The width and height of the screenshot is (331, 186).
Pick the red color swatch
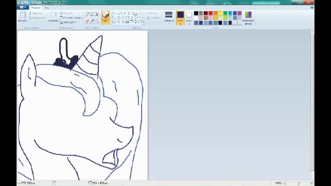pyautogui.click(x=210, y=13)
